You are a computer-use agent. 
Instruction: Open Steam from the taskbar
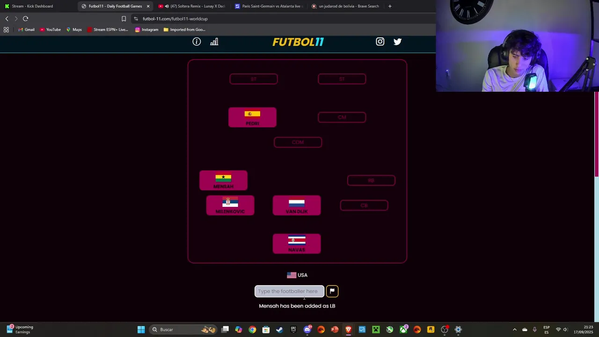279,330
